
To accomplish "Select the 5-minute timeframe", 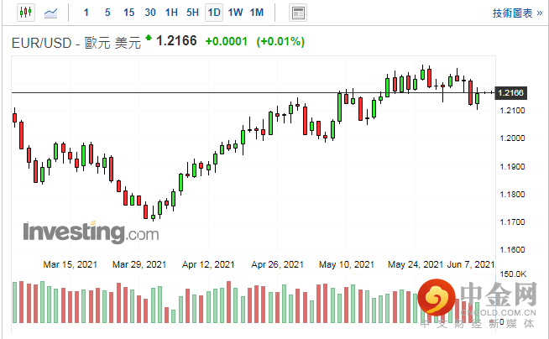I will pyautogui.click(x=107, y=13).
